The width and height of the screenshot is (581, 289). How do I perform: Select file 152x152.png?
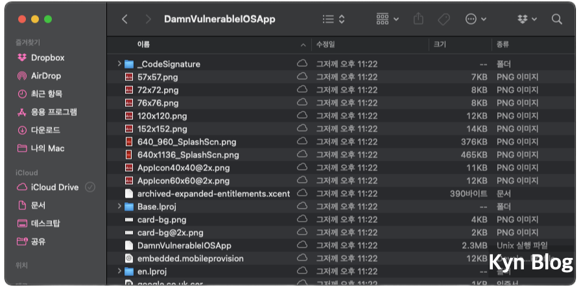click(162, 129)
